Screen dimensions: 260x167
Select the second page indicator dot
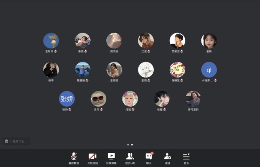click(132, 144)
